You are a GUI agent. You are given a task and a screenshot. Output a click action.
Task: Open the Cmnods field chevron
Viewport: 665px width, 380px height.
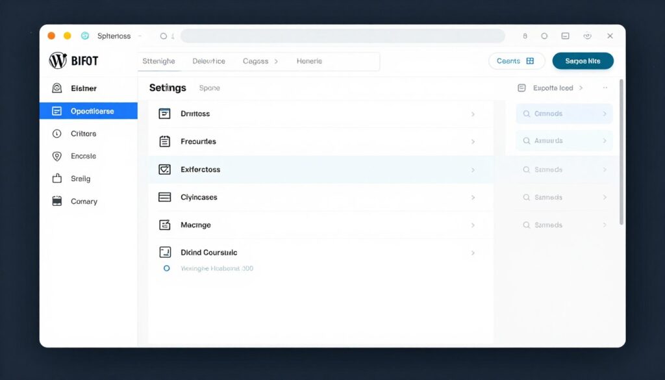[x=605, y=114]
